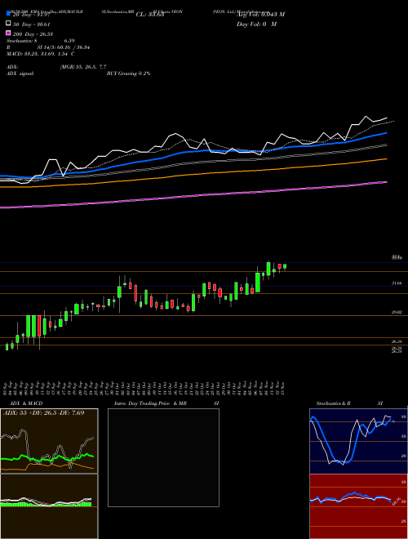This screenshot has height=539, width=408.
Task: Click the MACD histogram panel with green bars
Action: click(x=49, y=506)
